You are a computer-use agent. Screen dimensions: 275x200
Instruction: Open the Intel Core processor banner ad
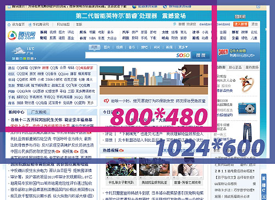[131, 16]
